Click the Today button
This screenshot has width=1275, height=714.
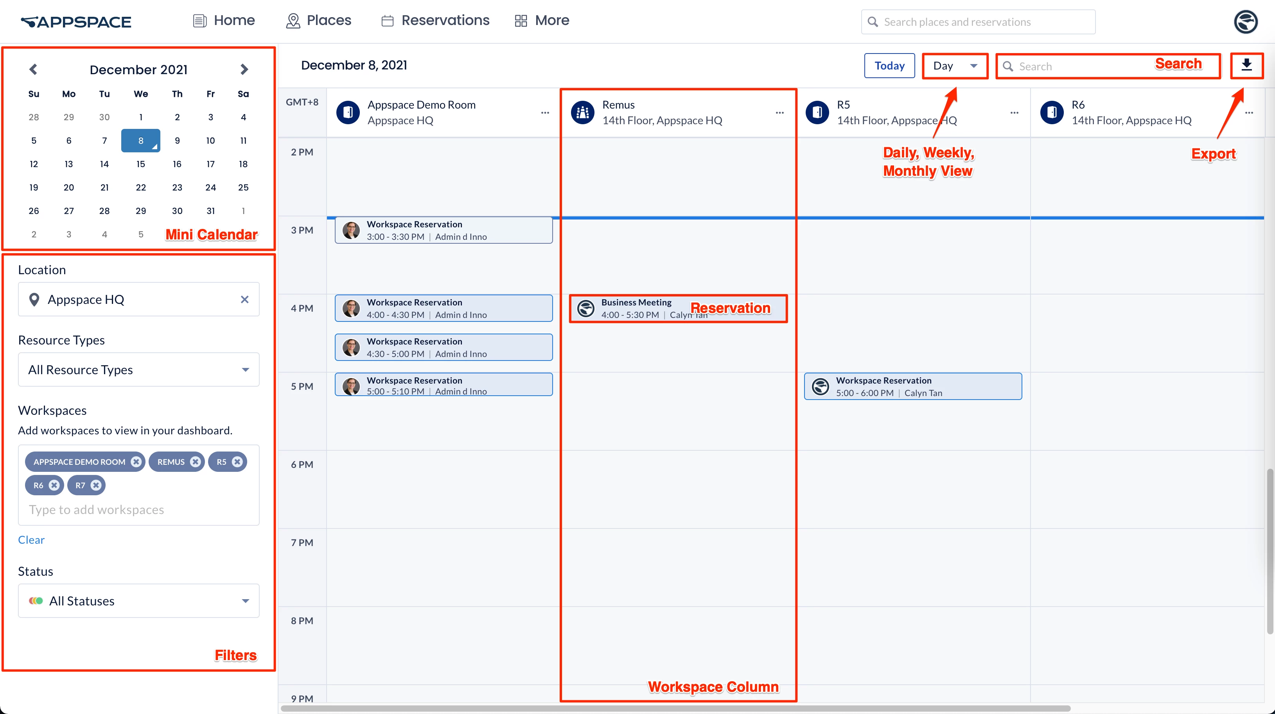pyautogui.click(x=889, y=66)
